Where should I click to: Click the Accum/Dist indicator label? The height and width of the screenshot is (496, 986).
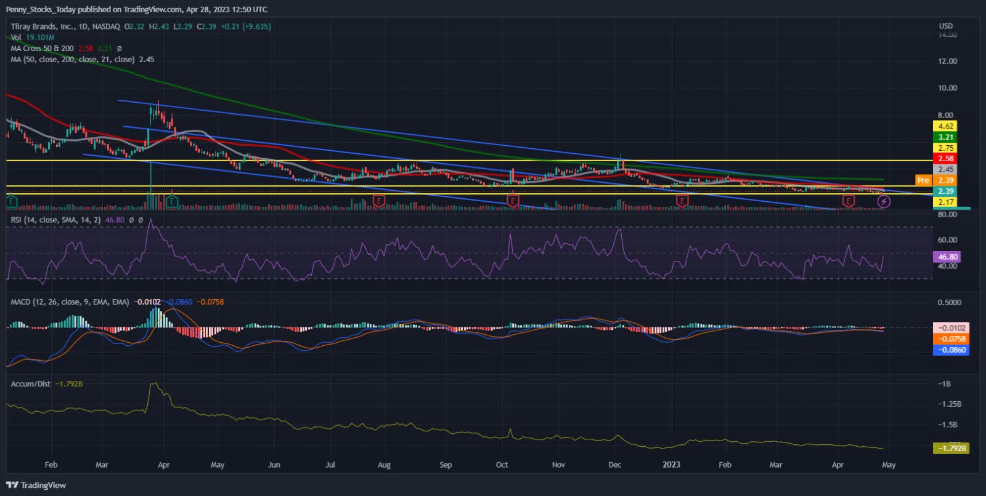31,383
